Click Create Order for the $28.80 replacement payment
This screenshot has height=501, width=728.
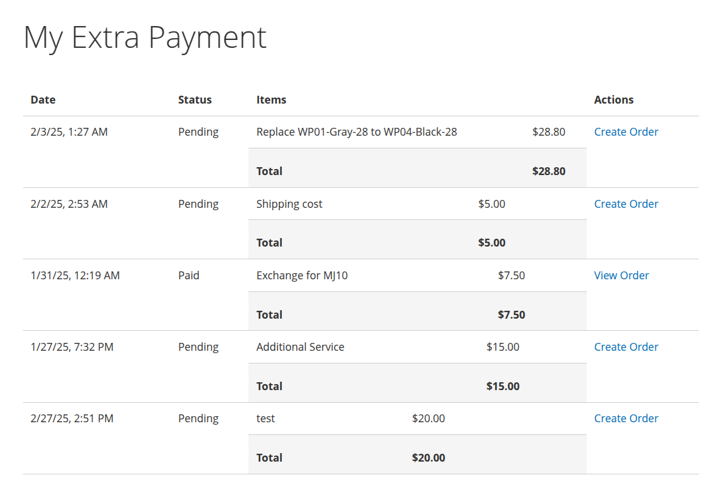pos(626,131)
